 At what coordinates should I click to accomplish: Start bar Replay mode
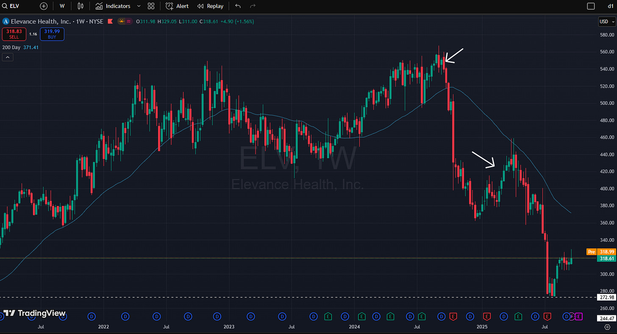click(211, 6)
